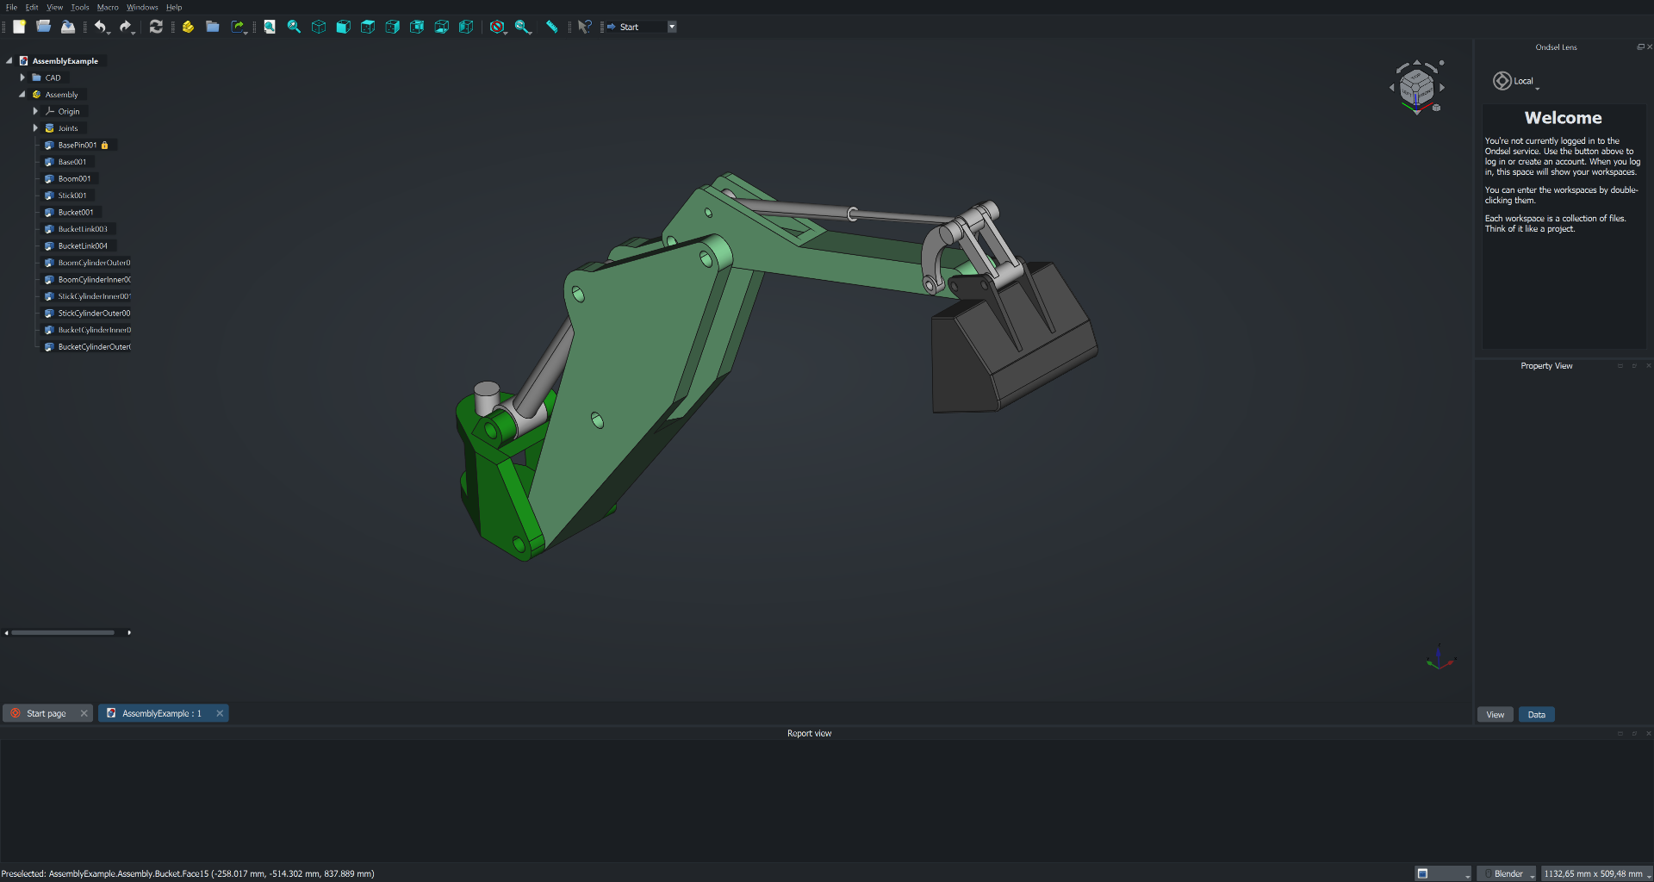Switch to Data tab in Property View
The height and width of the screenshot is (882, 1654).
click(1536, 715)
